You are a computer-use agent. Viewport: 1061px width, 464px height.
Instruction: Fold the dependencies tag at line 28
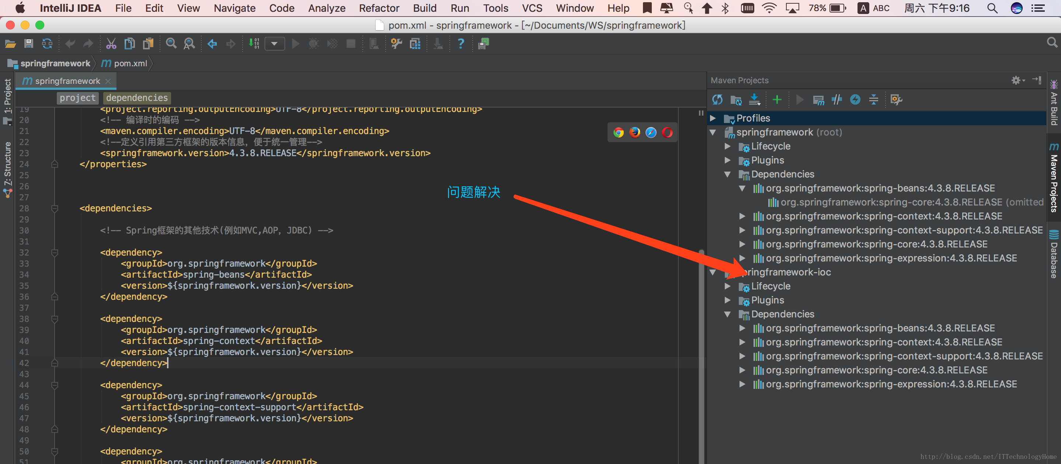tap(54, 208)
